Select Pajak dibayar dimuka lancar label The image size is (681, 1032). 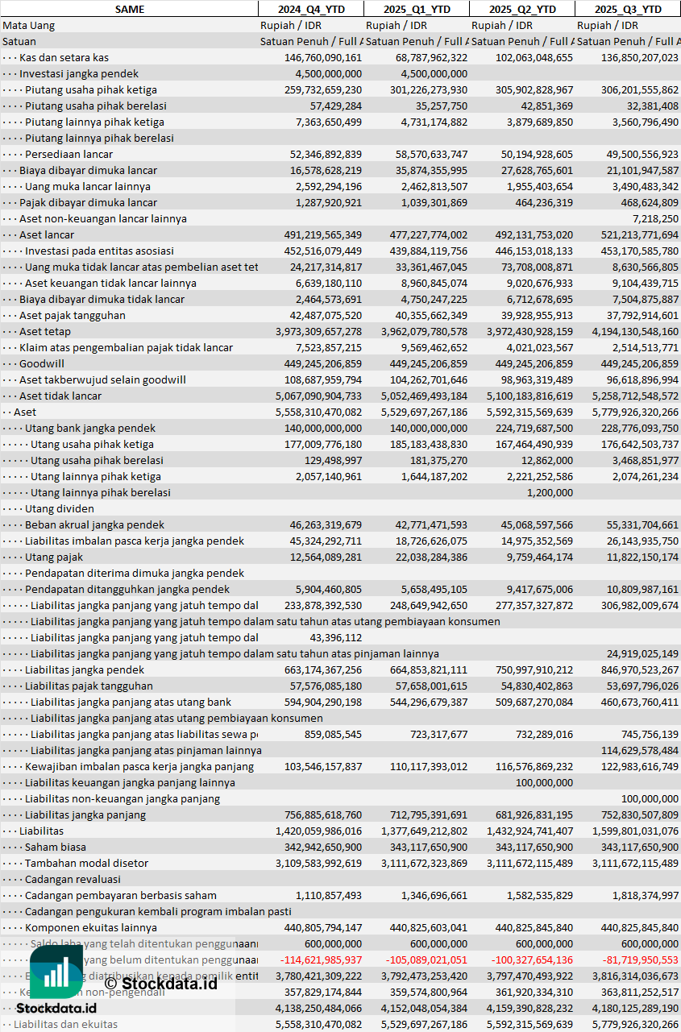tap(88, 202)
